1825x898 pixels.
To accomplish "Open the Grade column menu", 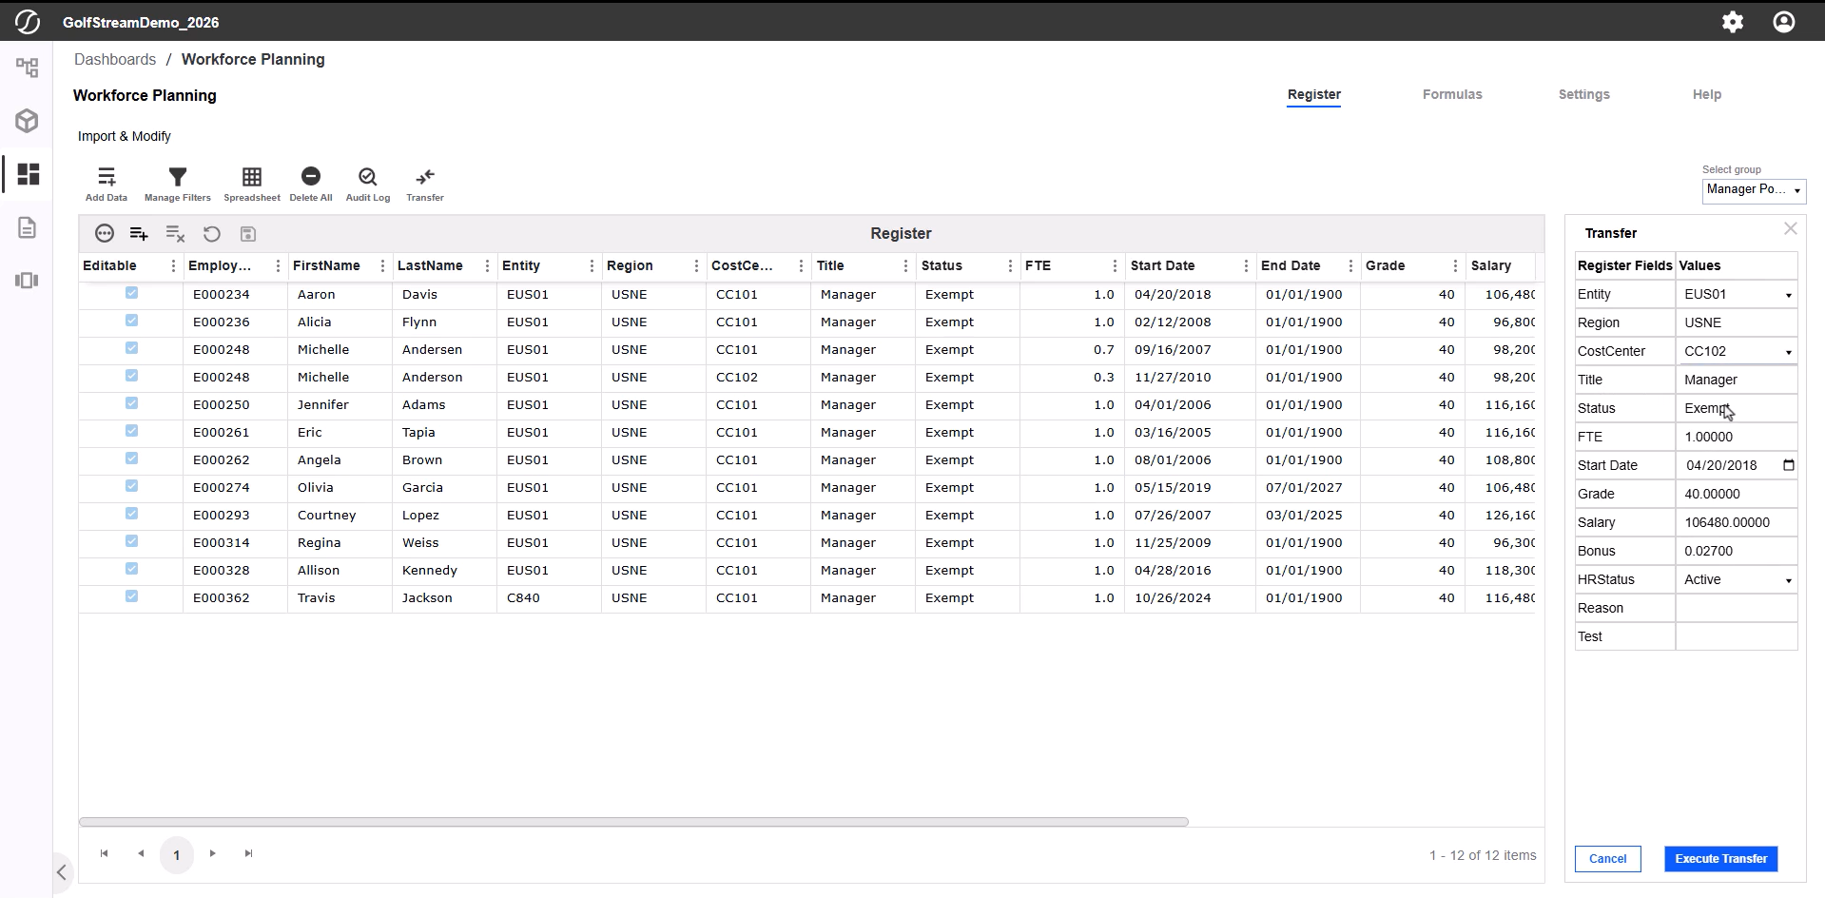I will [1455, 266].
